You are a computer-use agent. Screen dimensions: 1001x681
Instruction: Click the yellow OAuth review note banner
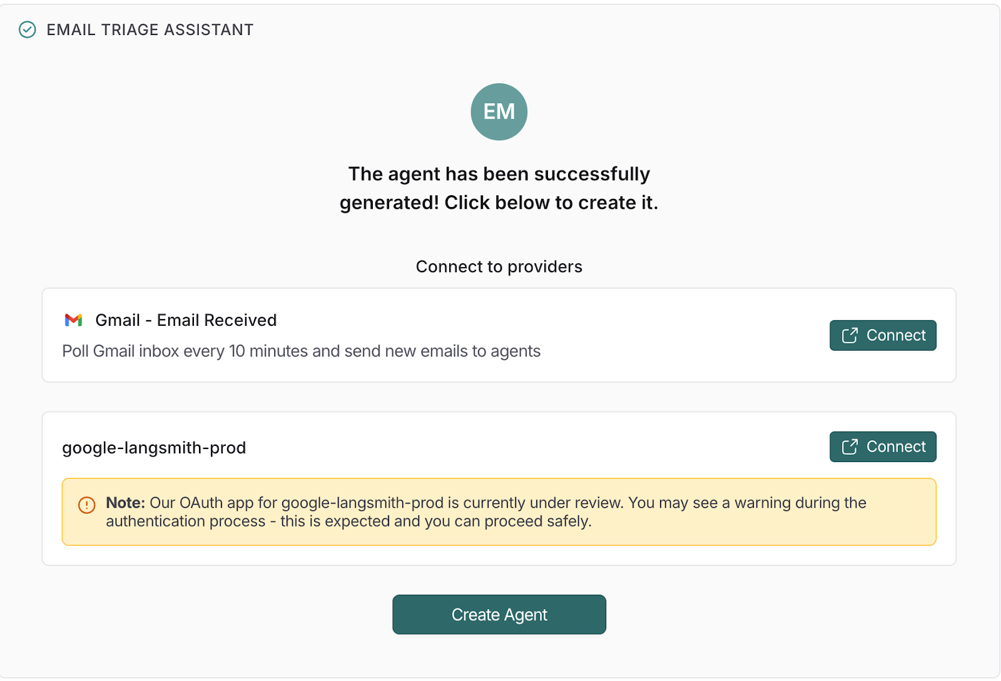499,512
